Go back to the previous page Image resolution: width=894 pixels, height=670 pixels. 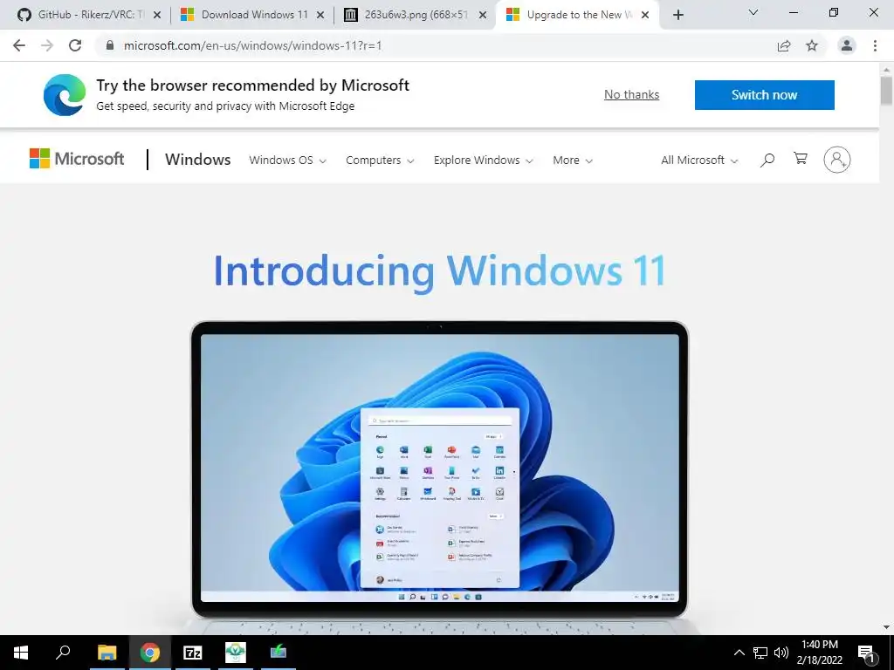(x=19, y=45)
